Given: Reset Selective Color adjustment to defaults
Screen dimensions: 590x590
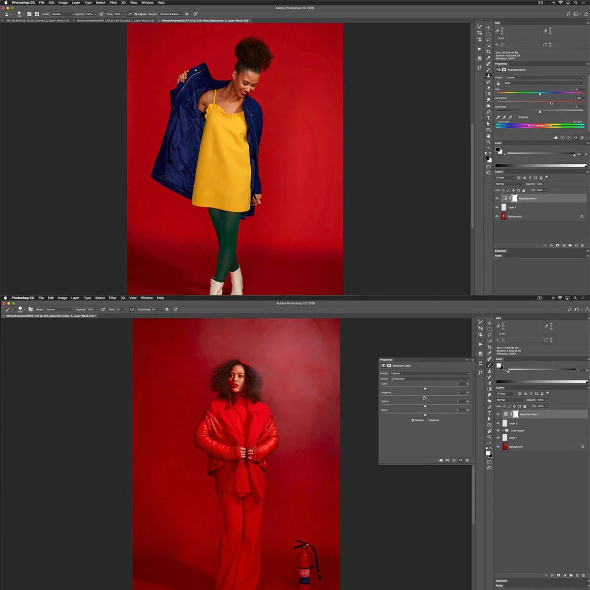Looking at the screenshot, I should coord(454,460).
